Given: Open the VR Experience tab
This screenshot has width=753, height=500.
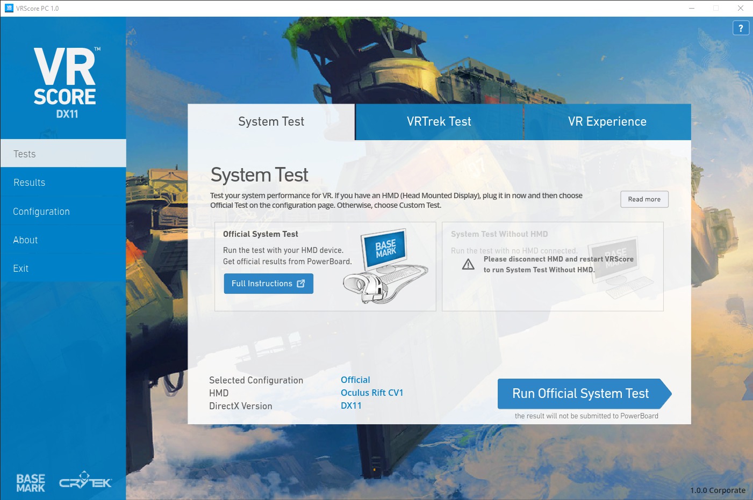Looking at the screenshot, I should tap(607, 122).
